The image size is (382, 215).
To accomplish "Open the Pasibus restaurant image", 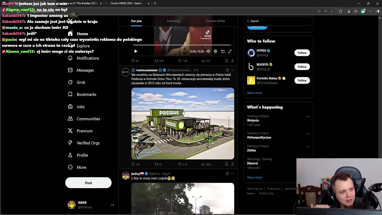I will coord(183,123).
